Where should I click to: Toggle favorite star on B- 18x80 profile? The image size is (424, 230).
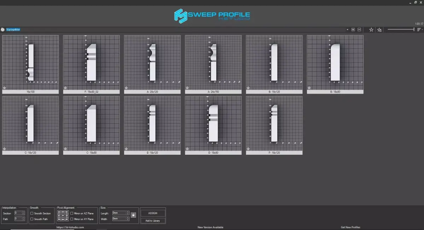pyautogui.click(x=309, y=88)
